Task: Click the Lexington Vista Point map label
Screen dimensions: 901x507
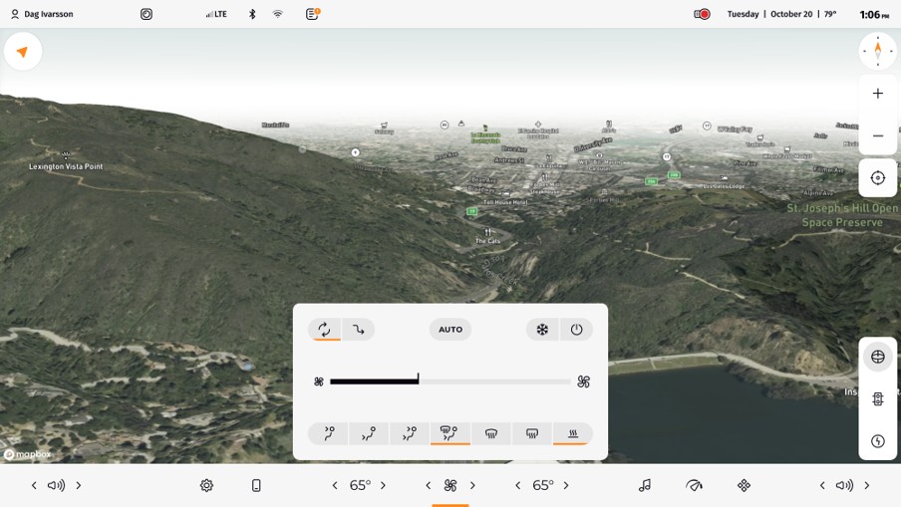Action: click(x=66, y=166)
